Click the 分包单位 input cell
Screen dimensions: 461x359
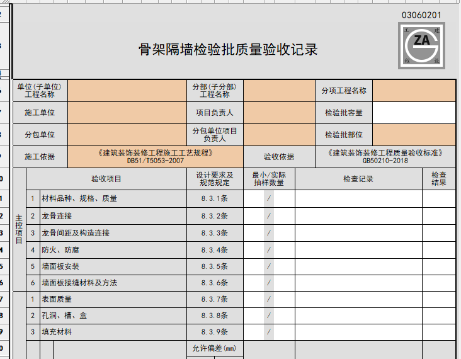coord(126,135)
